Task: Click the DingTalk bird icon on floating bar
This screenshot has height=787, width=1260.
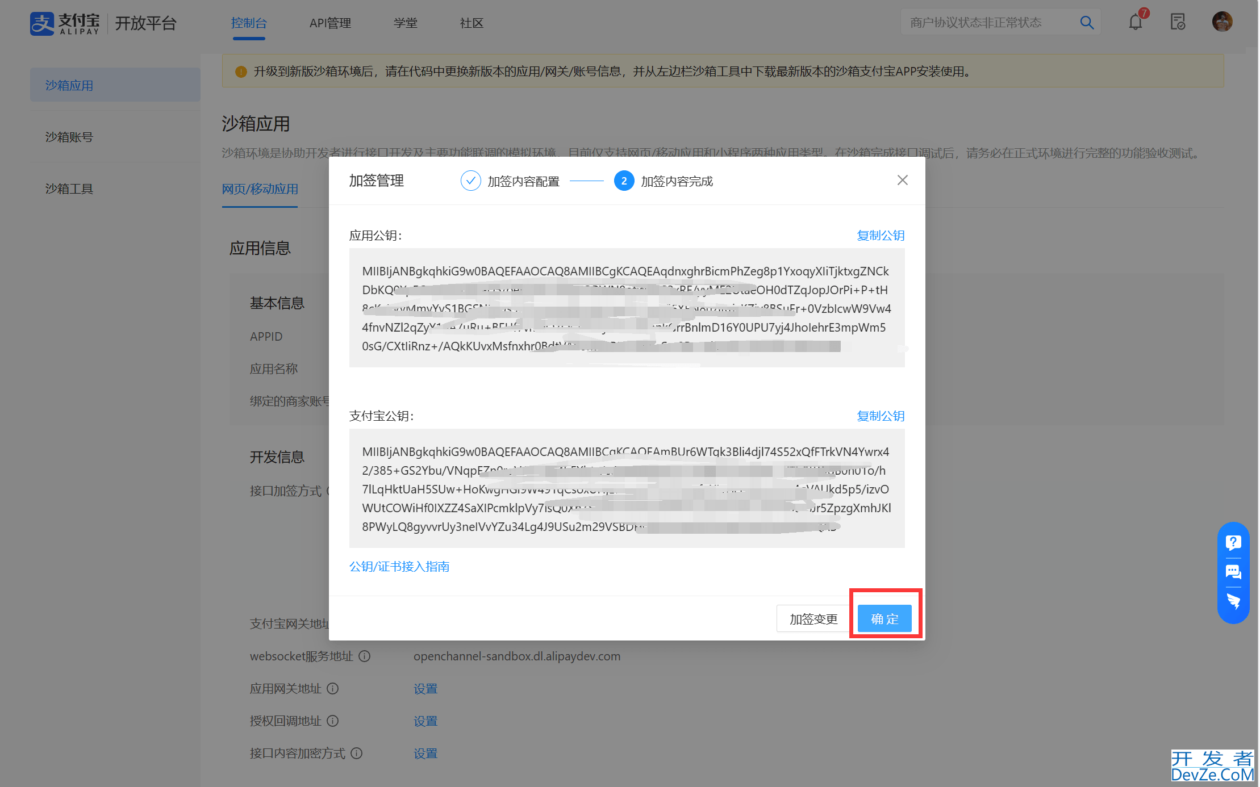Action: pos(1233,601)
